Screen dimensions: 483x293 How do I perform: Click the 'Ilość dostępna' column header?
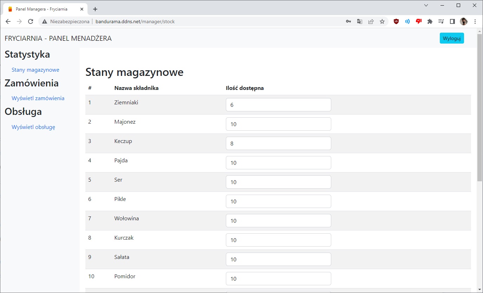(244, 88)
